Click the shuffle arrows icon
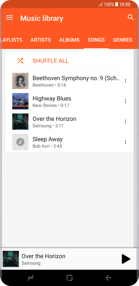This screenshot has width=139, height=286. [20, 61]
